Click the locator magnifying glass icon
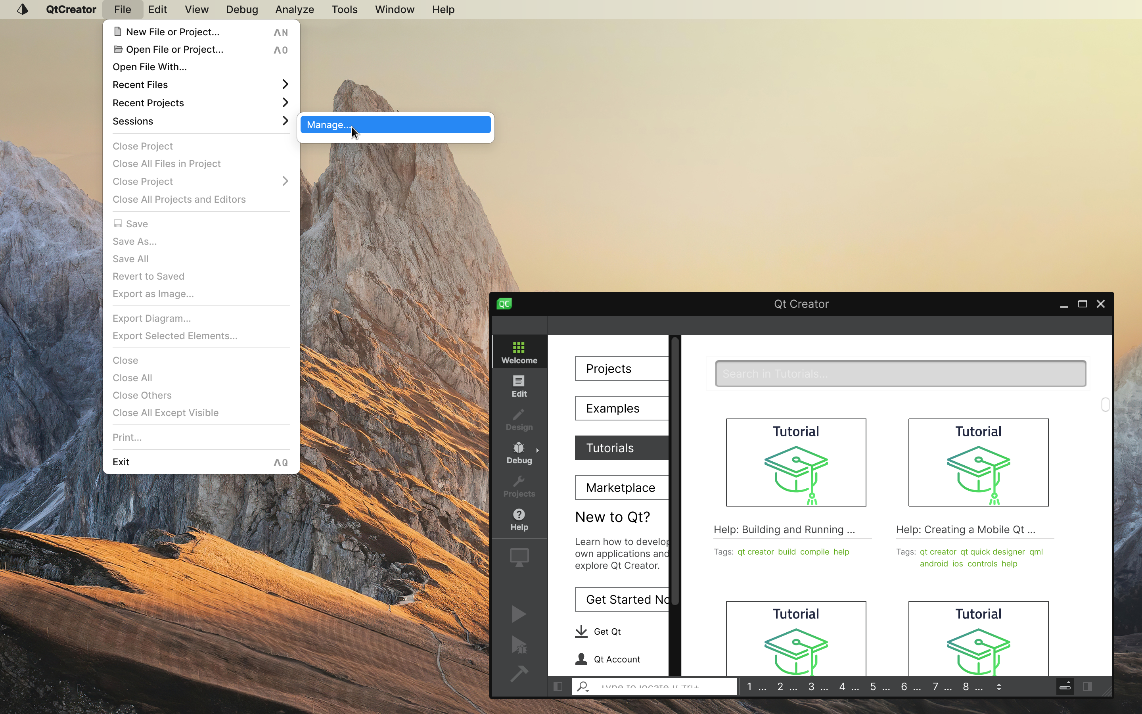Image resolution: width=1142 pixels, height=714 pixels. (x=583, y=686)
